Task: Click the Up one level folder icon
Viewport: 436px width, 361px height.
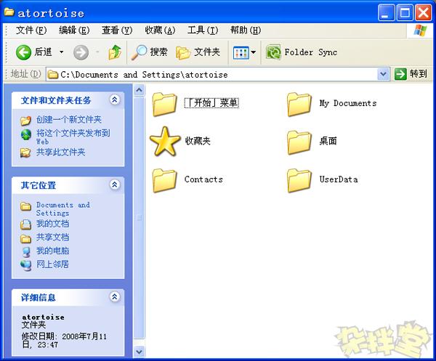Action: coord(115,52)
